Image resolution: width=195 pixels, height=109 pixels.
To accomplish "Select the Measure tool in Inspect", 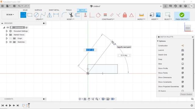I will 141,15.
